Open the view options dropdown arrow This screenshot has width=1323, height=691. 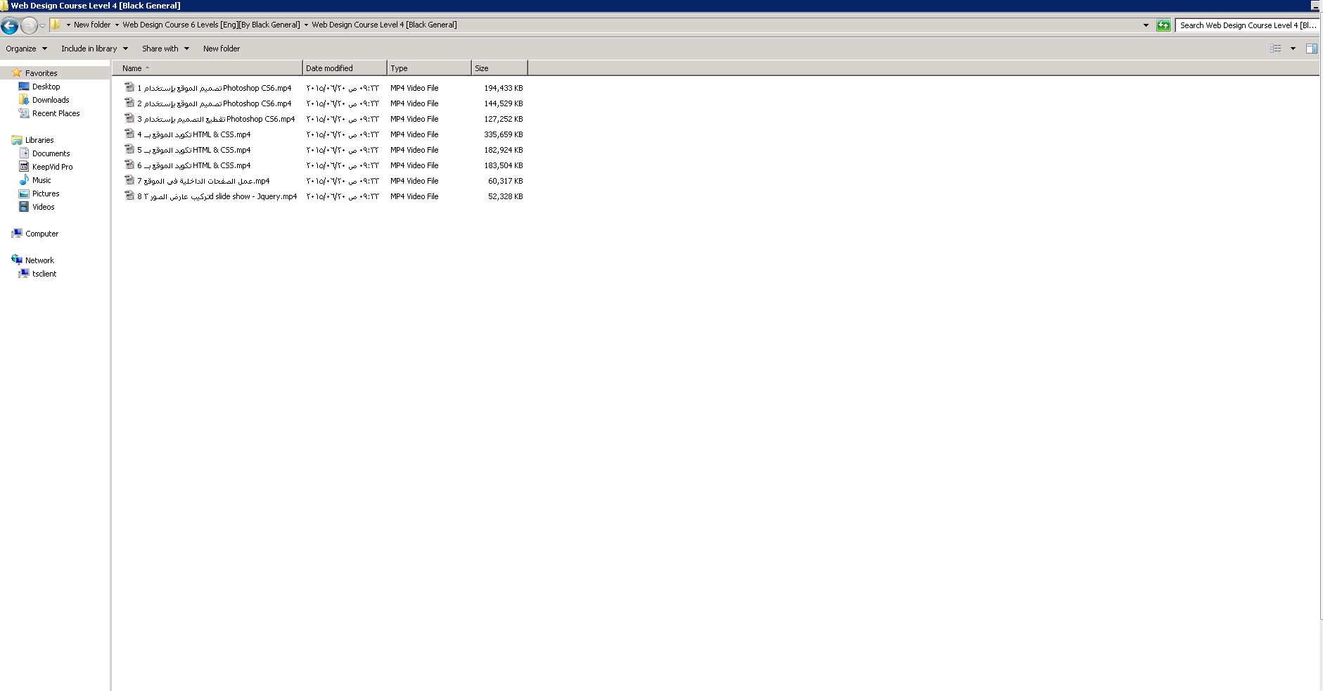click(x=1293, y=49)
